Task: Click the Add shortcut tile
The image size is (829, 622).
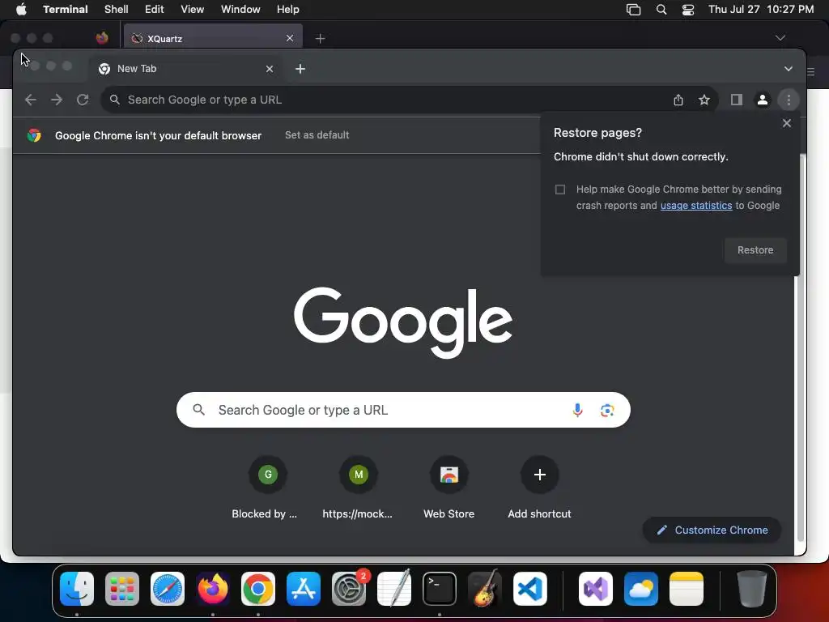Action: (539, 488)
